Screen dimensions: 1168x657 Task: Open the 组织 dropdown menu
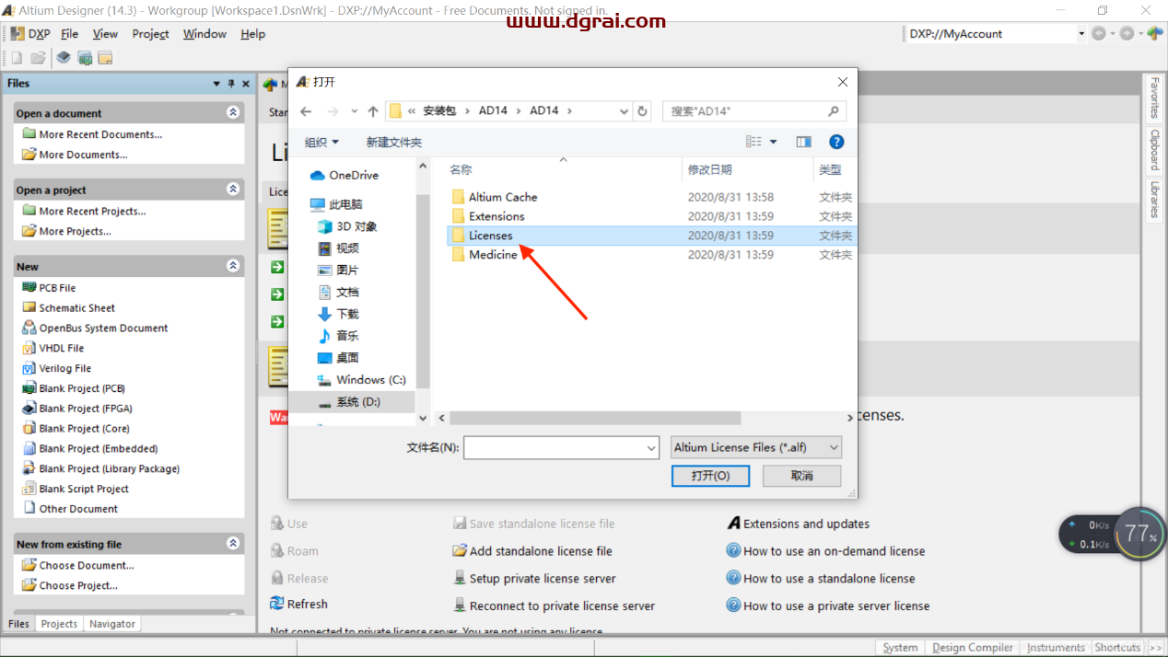point(321,142)
